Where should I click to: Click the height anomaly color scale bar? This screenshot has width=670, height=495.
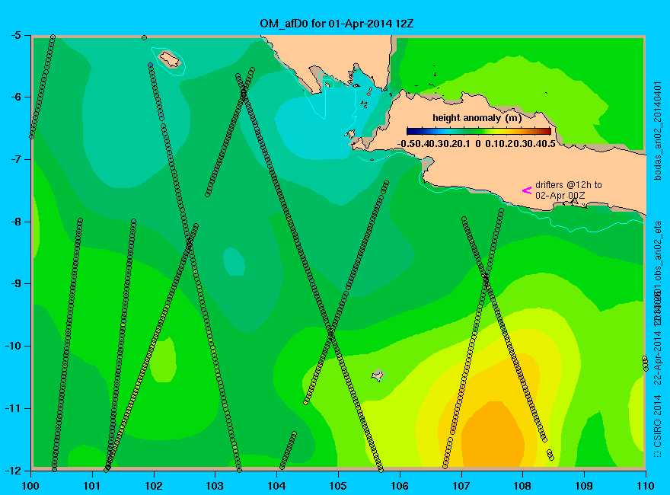(x=479, y=131)
